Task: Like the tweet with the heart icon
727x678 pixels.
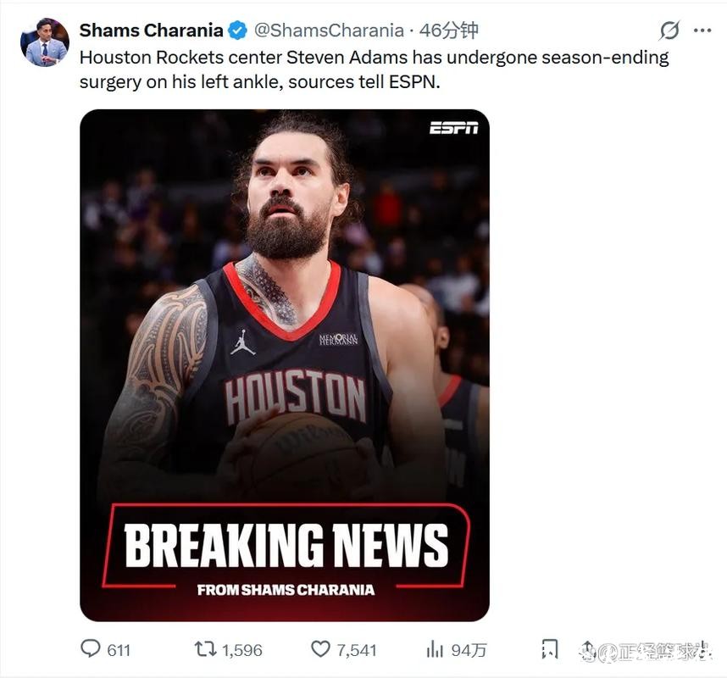Action: pos(320,649)
